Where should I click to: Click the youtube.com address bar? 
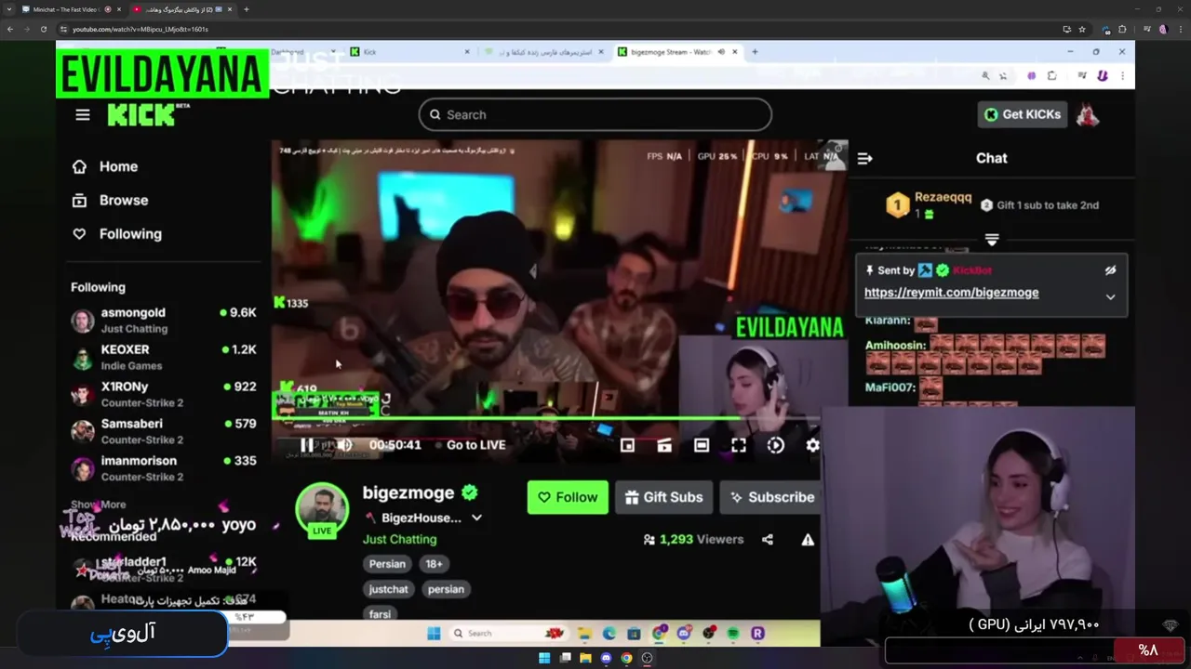pos(558,29)
